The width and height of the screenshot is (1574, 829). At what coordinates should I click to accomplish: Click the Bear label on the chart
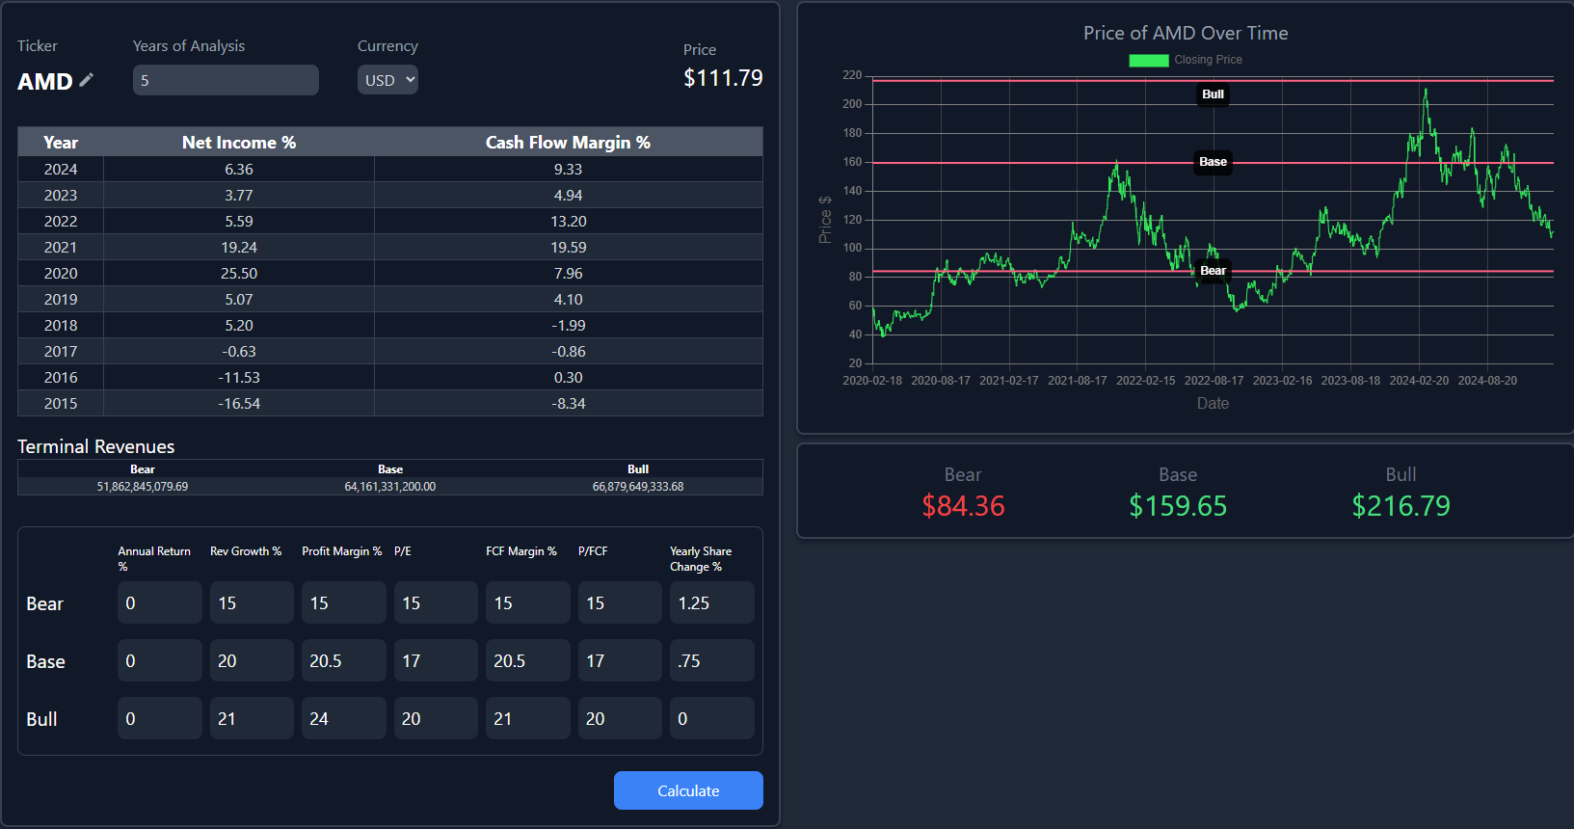pos(1213,271)
